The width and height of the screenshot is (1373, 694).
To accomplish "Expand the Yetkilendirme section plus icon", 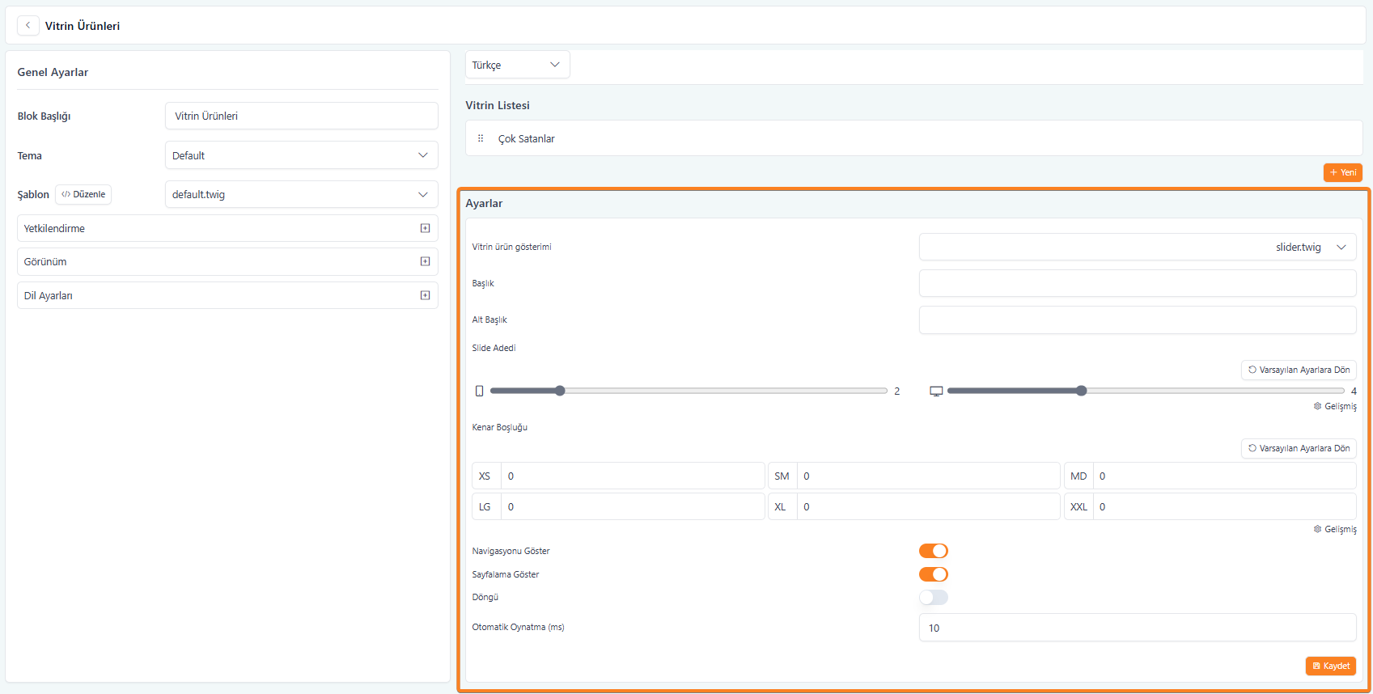I will (x=425, y=228).
